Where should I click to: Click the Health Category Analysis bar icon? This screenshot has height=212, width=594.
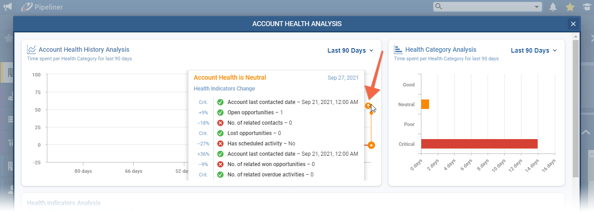pyautogui.click(x=398, y=50)
